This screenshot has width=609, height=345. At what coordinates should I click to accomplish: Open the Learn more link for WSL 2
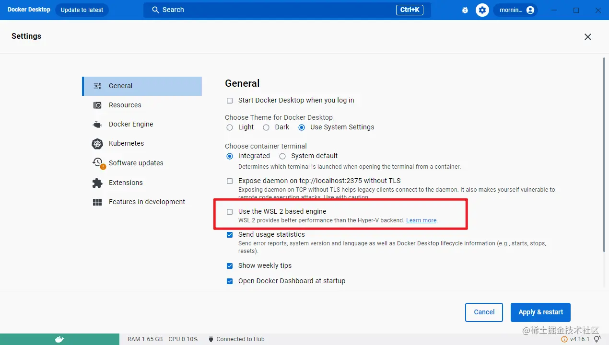(x=422, y=220)
